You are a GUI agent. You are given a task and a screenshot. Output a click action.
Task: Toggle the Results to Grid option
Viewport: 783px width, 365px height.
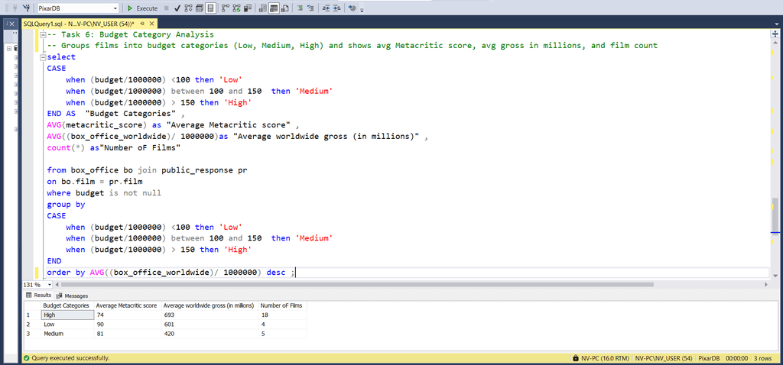pos(274,8)
